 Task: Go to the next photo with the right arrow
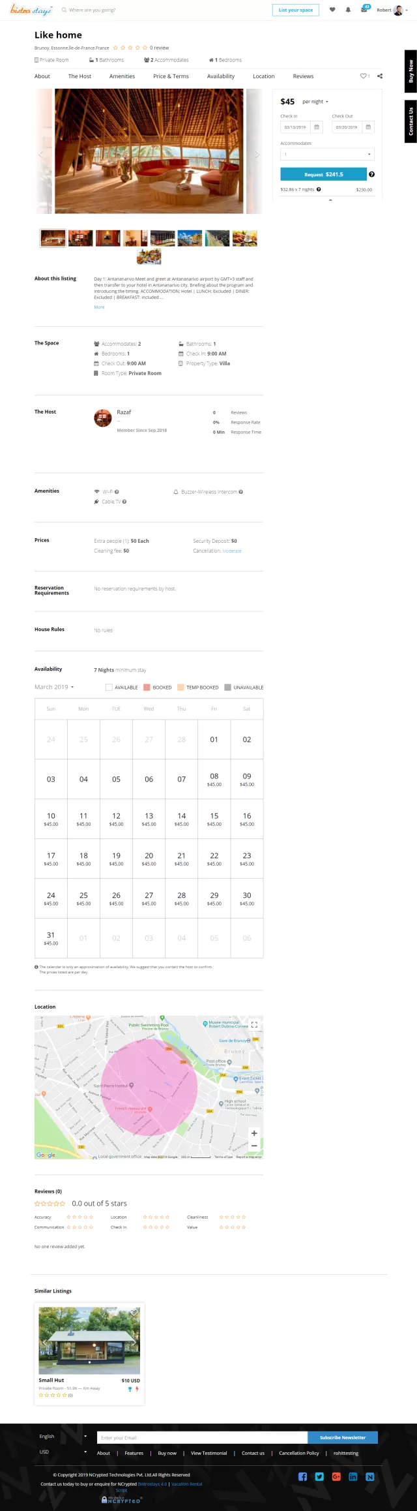pos(257,154)
